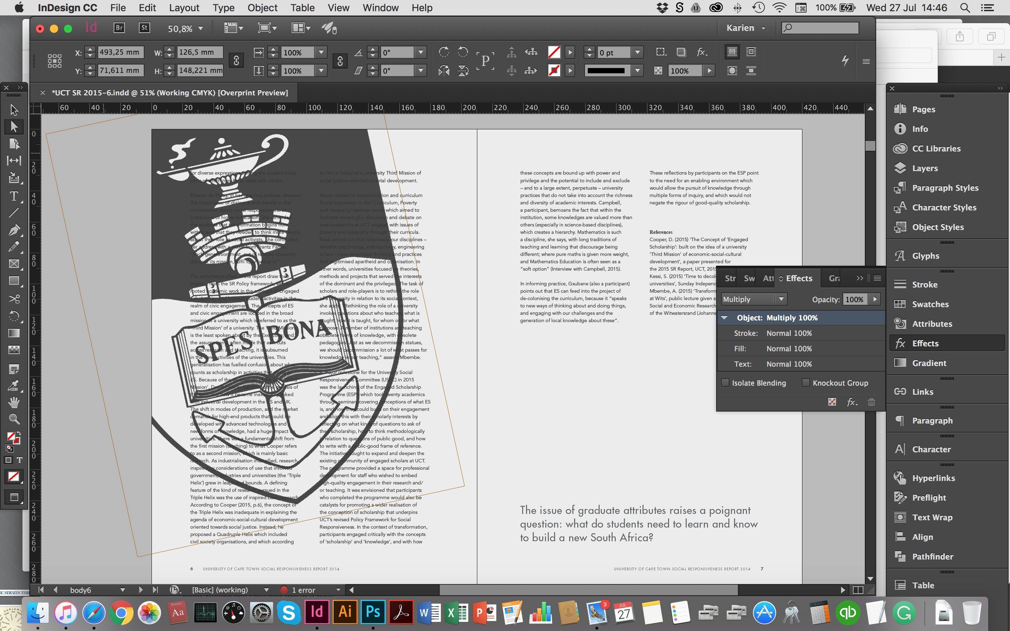Open page selector body6 dropdown
Viewport: 1010px width, 631px height.
[x=123, y=590]
